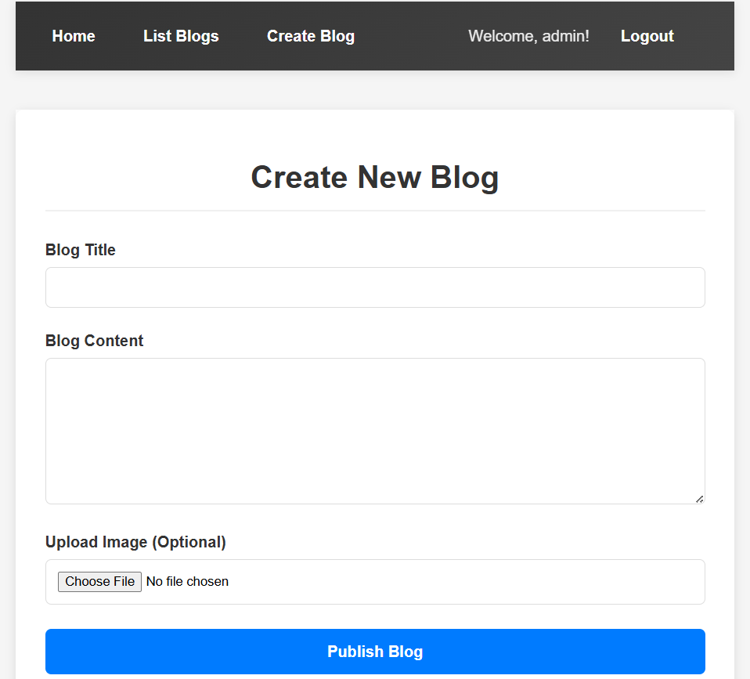This screenshot has height=679, width=750.
Task: Click the 'Blog Content' label text
Action: click(95, 341)
